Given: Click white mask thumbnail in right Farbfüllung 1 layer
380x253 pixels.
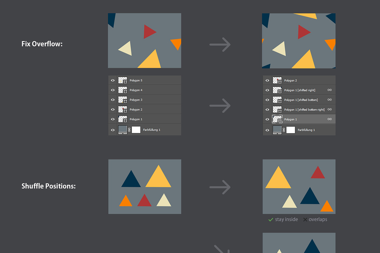Looking at the screenshot, I should (290, 130).
